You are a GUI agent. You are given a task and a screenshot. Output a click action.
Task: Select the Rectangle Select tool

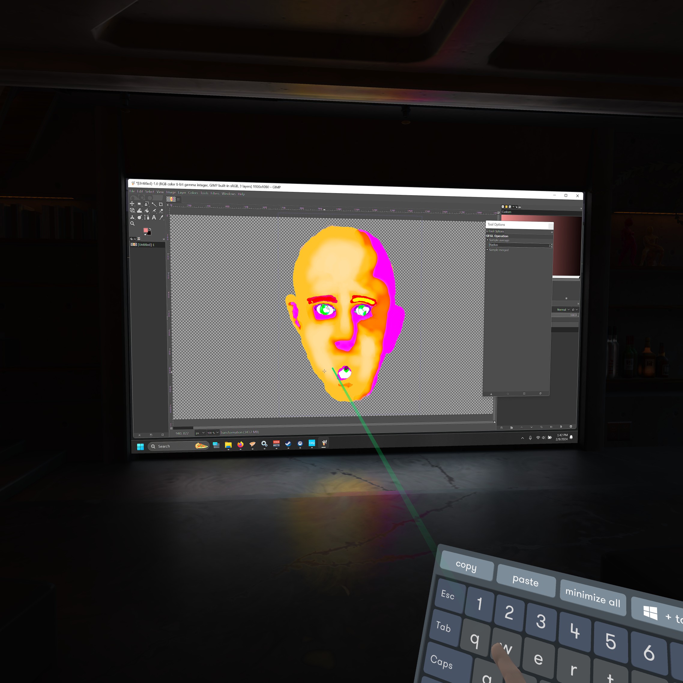pyautogui.click(x=139, y=204)
